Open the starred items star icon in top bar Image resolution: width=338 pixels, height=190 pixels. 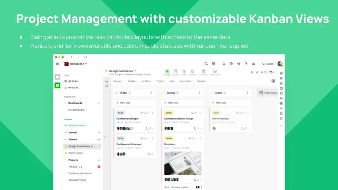[239, 64]
